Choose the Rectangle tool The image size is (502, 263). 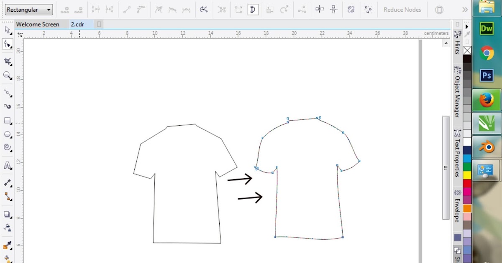coord(7,121)
